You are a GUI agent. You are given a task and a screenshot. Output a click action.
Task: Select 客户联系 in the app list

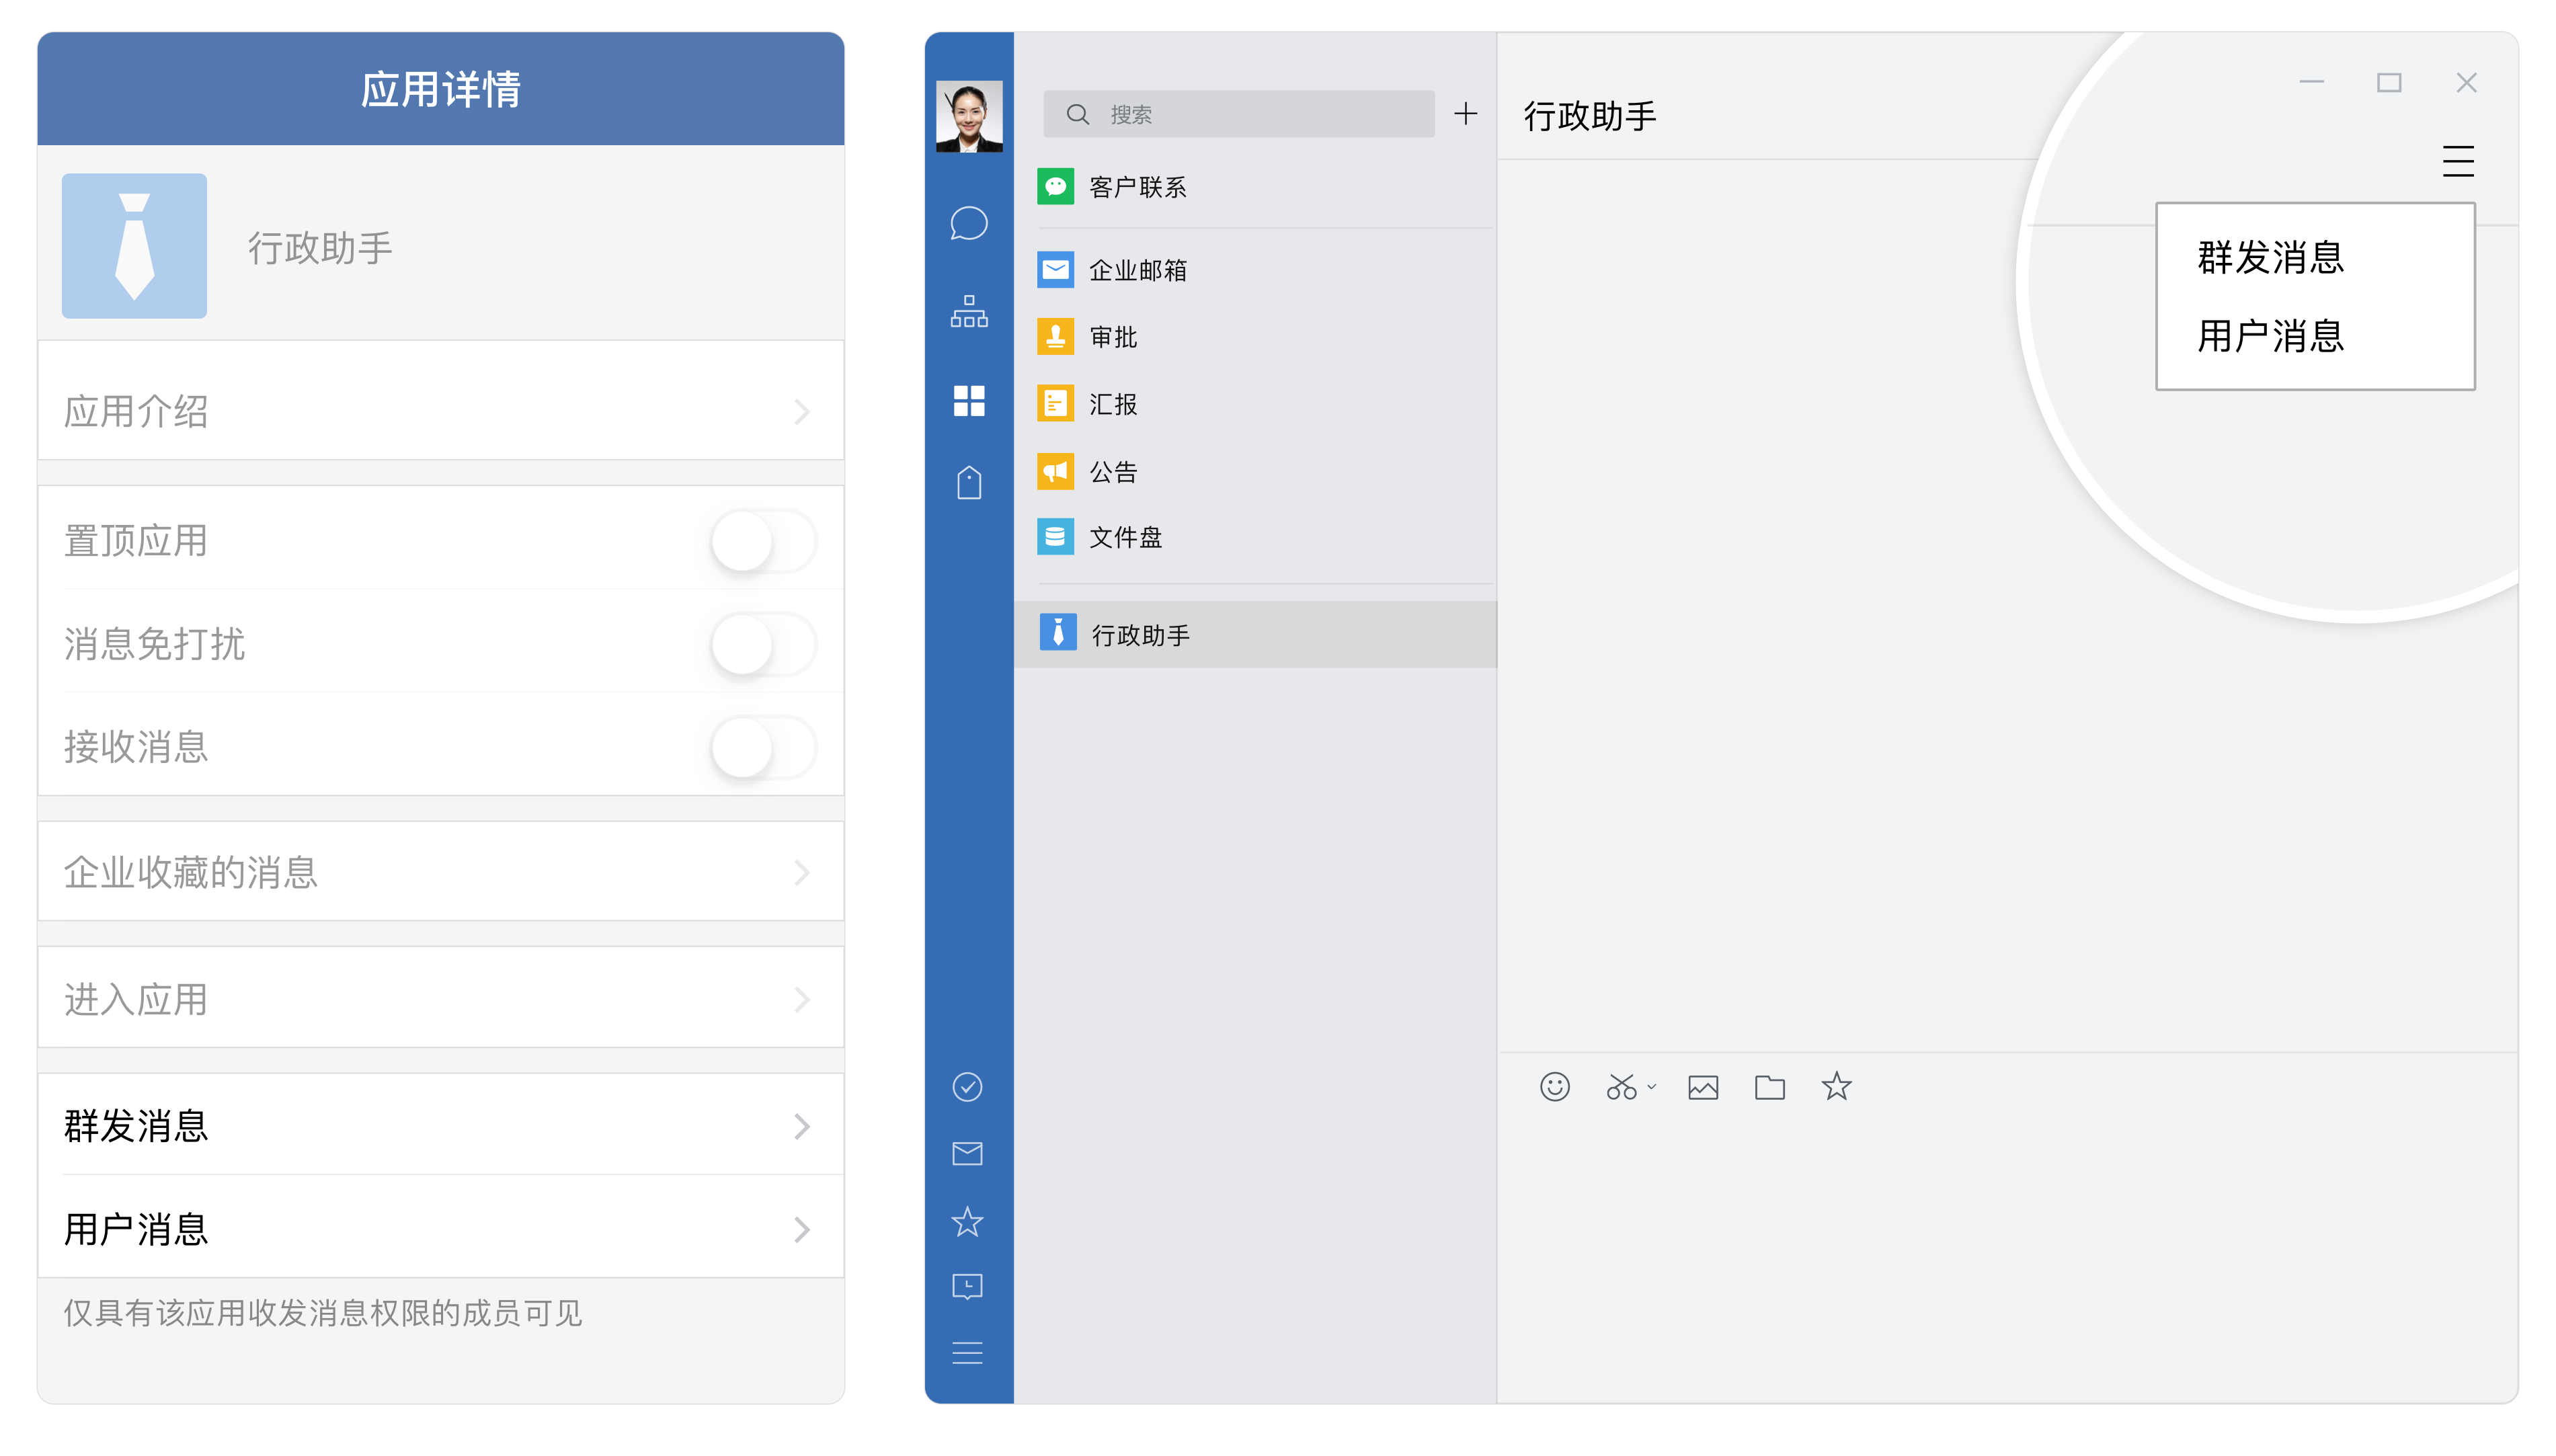[1255, 187]
